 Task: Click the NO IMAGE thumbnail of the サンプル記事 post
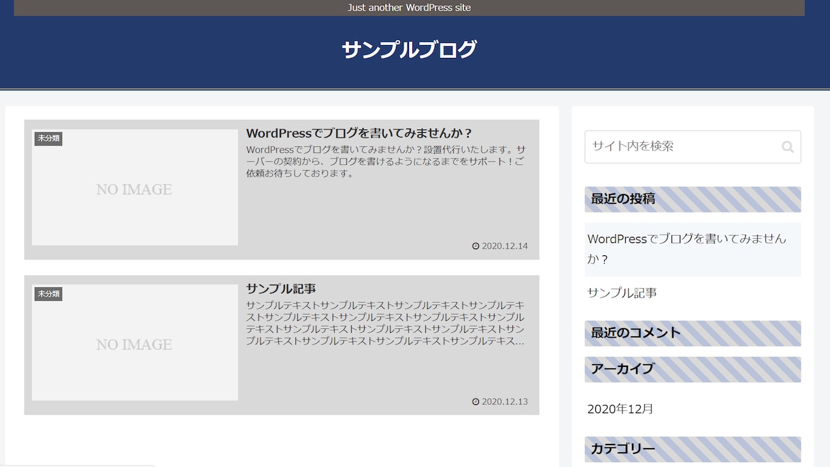pyautogui.click(x=135, y=342)
